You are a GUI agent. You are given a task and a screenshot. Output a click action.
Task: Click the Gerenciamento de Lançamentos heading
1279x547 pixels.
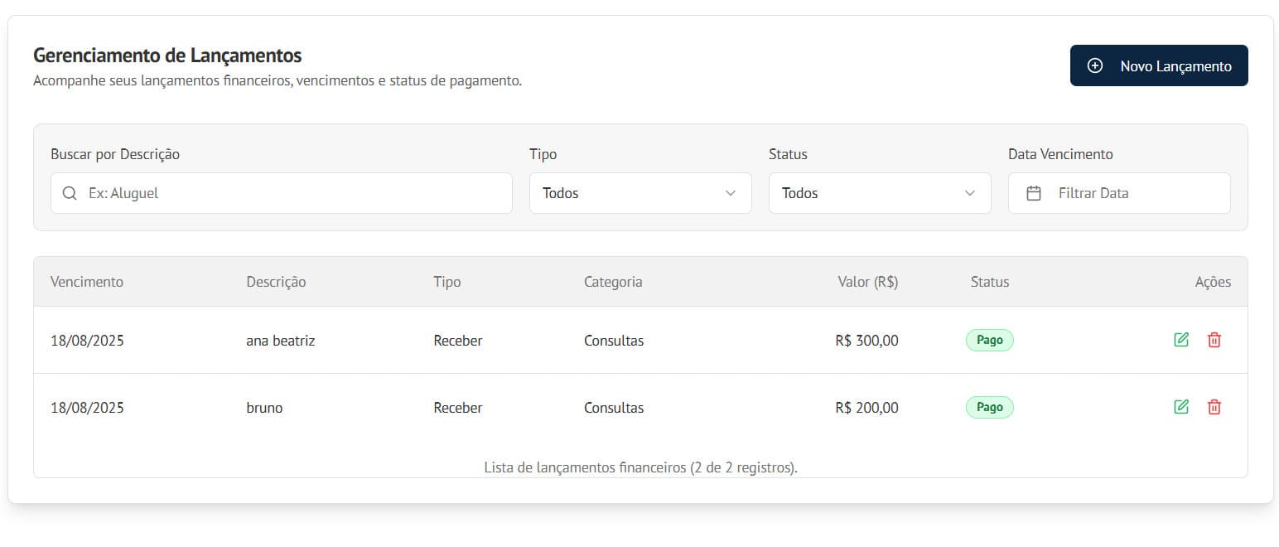(167, 56)
